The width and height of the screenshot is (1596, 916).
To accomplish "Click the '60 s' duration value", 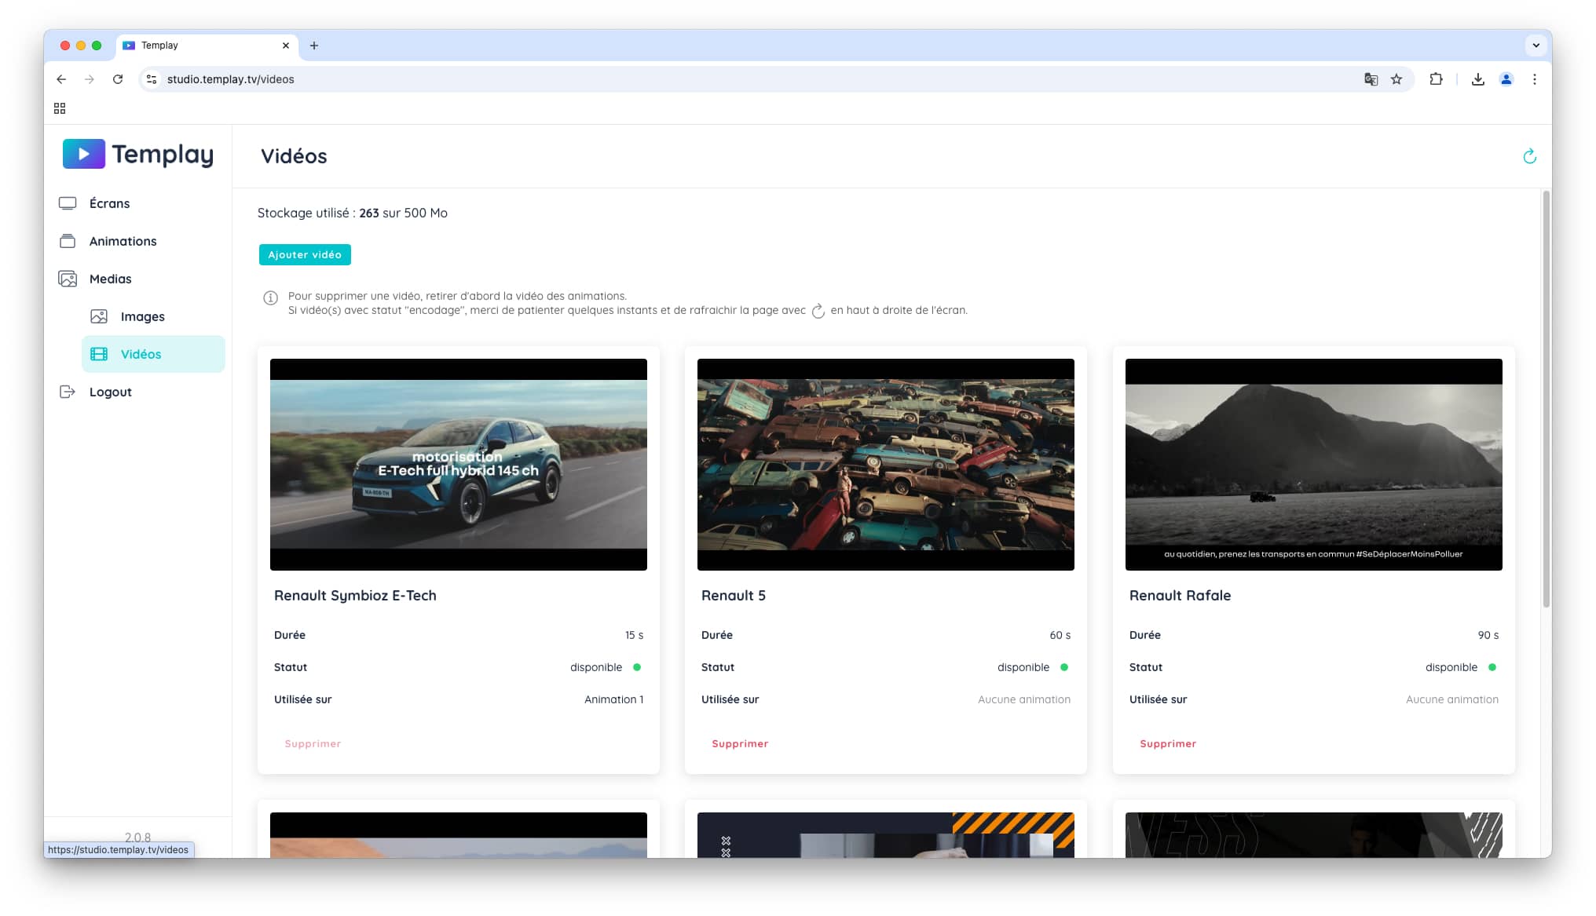I will 1060,635.
